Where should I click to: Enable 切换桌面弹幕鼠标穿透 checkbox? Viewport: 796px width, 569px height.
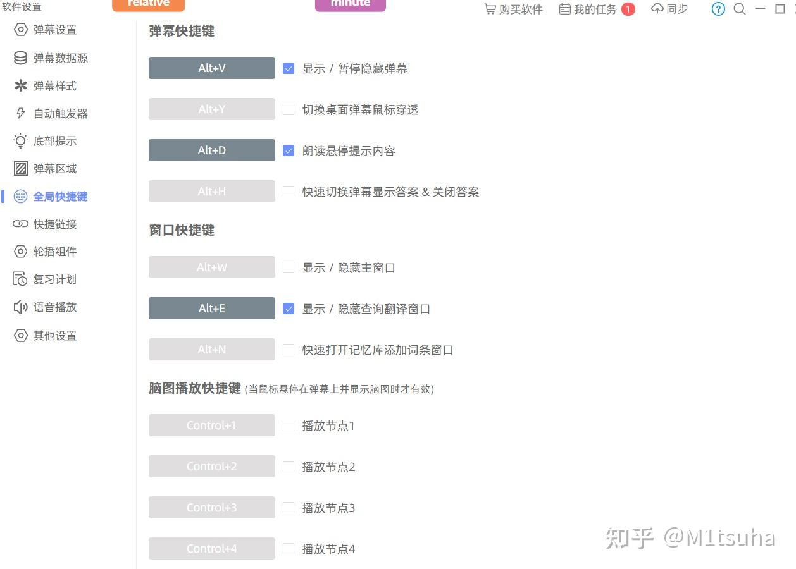tap(289, 109)
